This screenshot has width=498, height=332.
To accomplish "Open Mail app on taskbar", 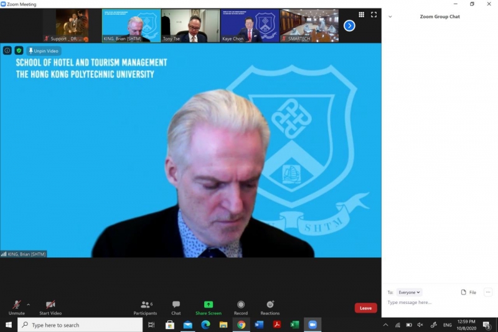I will 188,325.
